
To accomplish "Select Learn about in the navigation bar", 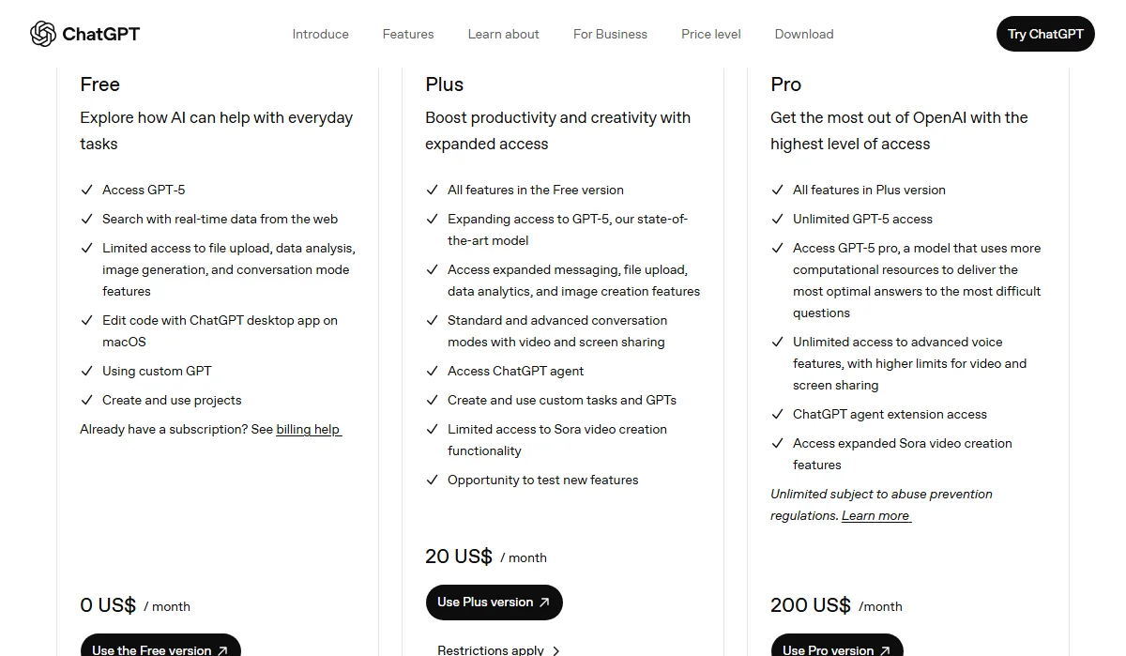I will click(x=503, y=34).
